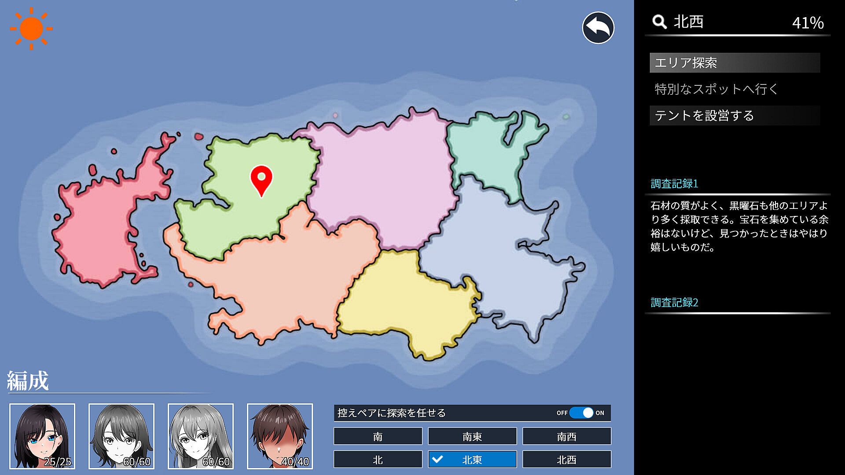This screenshot has width=845, height=475.
Task: Click the magnifier icon beside 北西
Action: [659, 22]
